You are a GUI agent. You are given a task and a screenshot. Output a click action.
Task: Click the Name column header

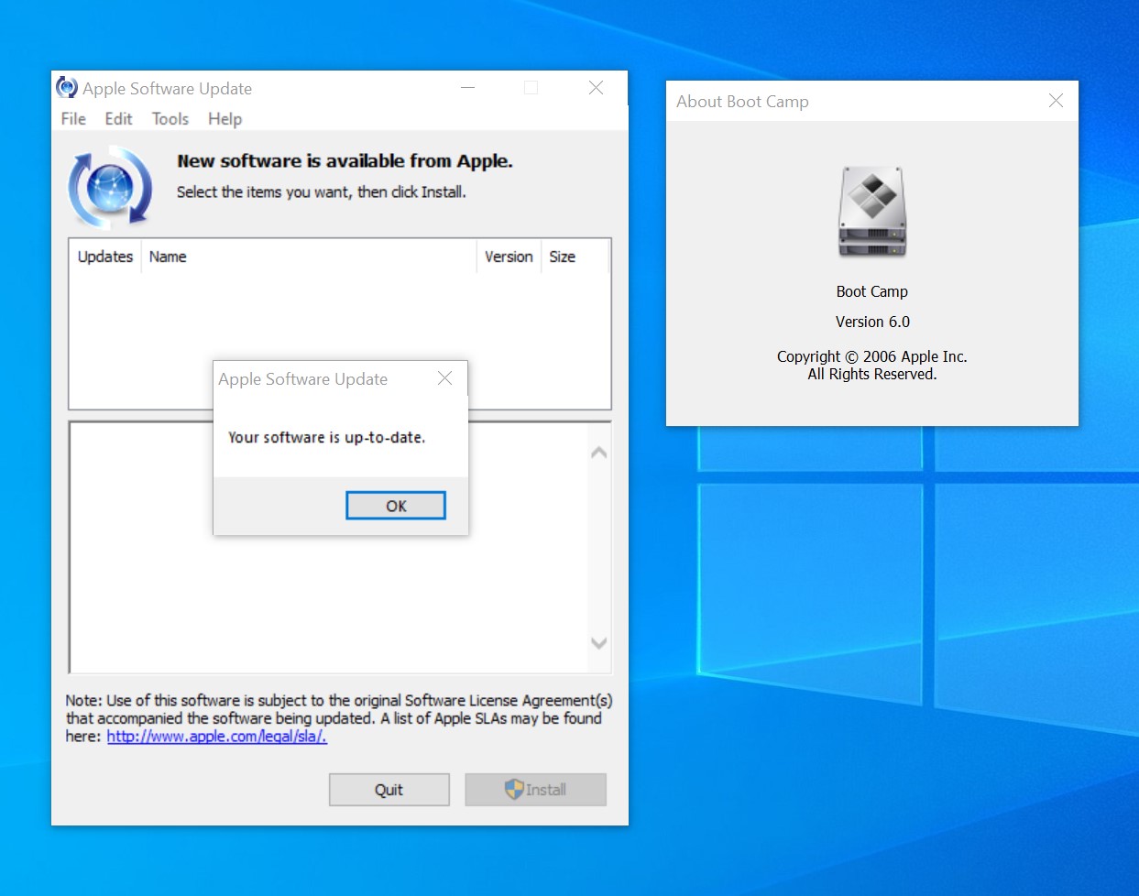coord(309,257)
